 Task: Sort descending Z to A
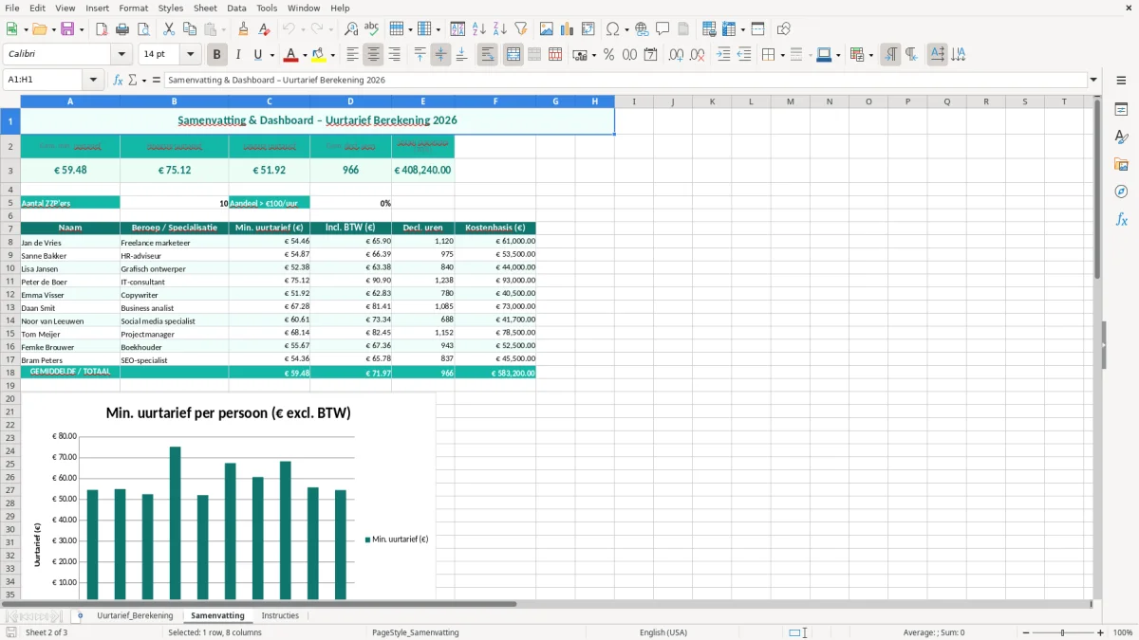tap(499, 29)
